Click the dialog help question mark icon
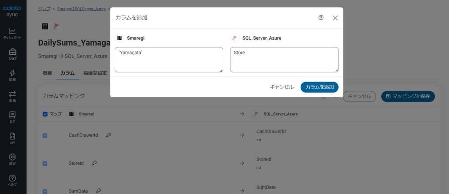 pos(321,18)
